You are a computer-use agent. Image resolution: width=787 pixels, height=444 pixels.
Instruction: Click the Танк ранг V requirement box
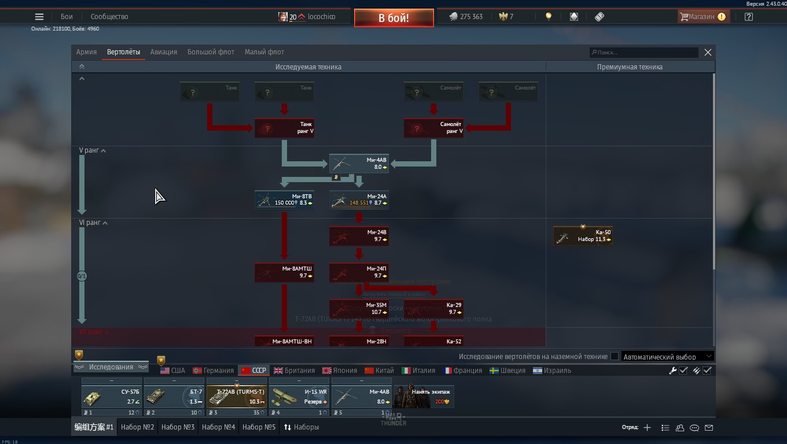point(284,128)
